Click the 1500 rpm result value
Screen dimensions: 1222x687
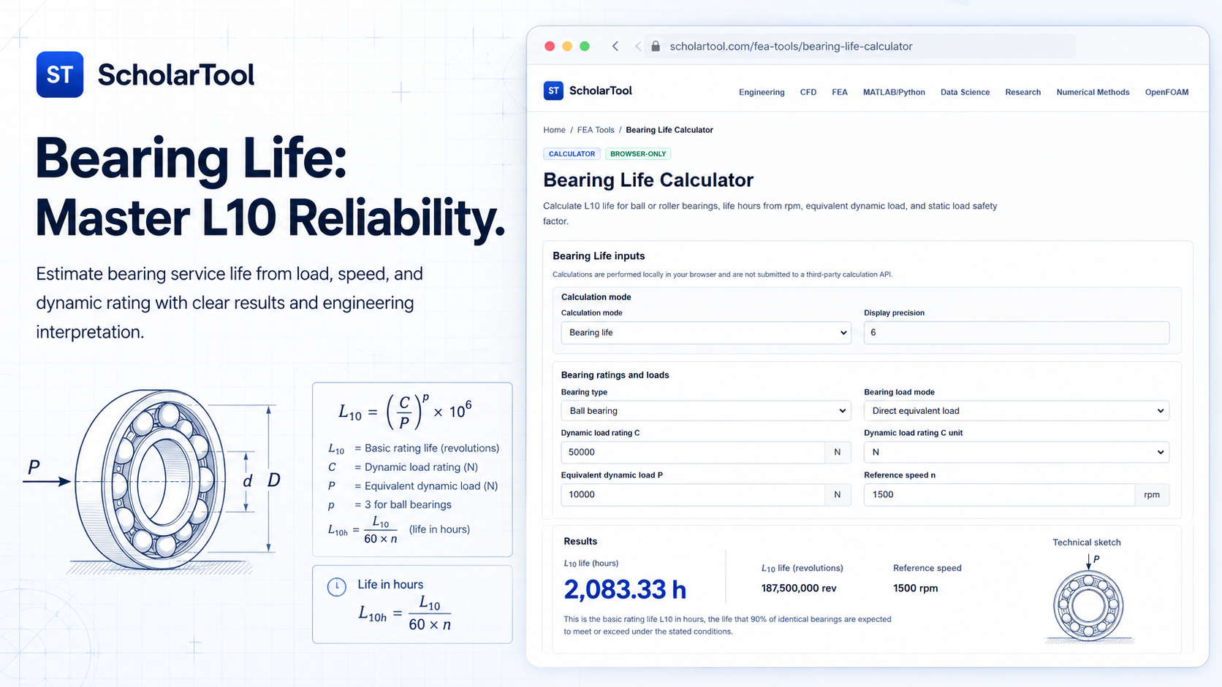pos(915,588)
